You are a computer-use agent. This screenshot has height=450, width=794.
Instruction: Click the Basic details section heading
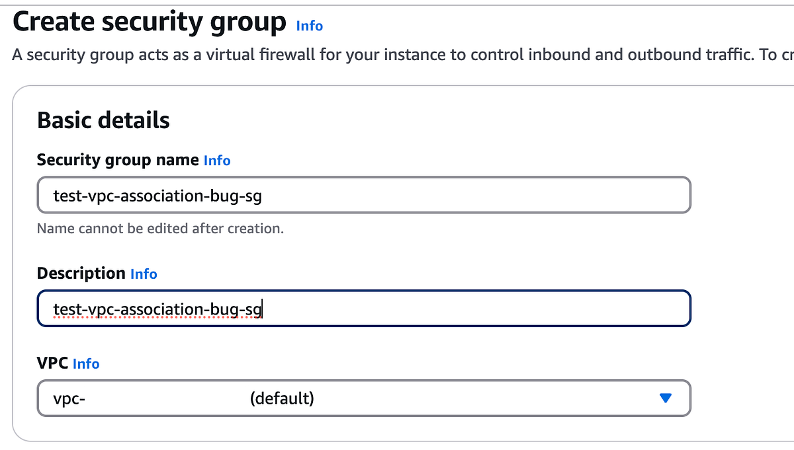(103, 120)
